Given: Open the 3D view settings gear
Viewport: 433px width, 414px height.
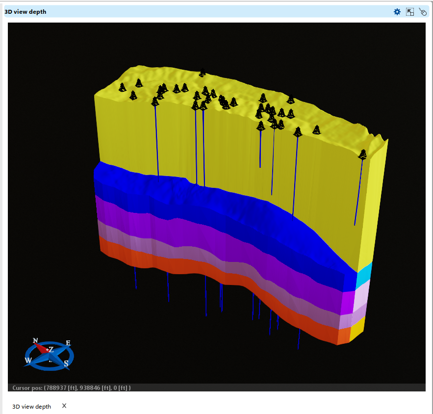Looking at the screenshot, I should click(x=397, y=12).
